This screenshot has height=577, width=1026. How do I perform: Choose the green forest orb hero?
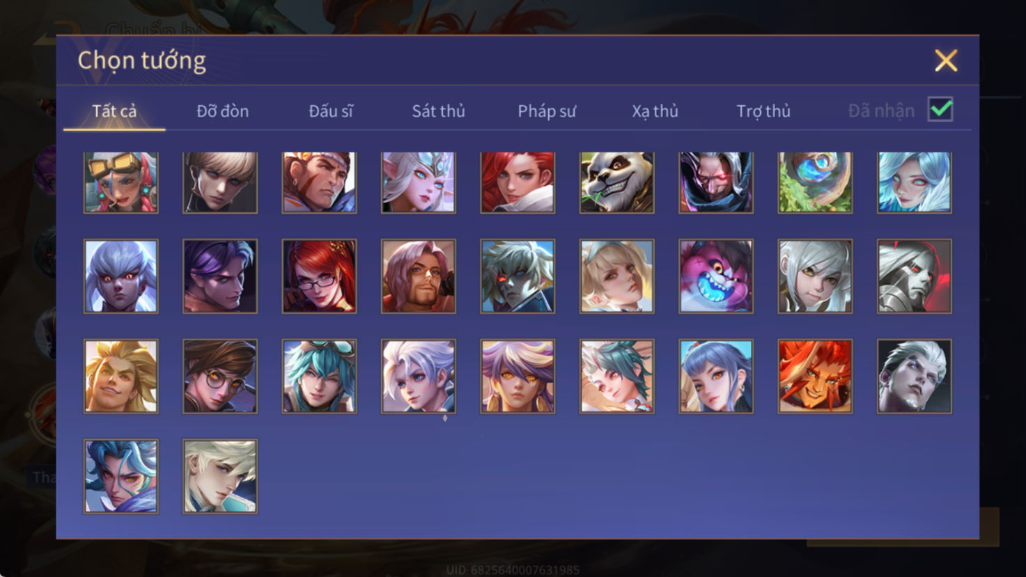(815, 182)
